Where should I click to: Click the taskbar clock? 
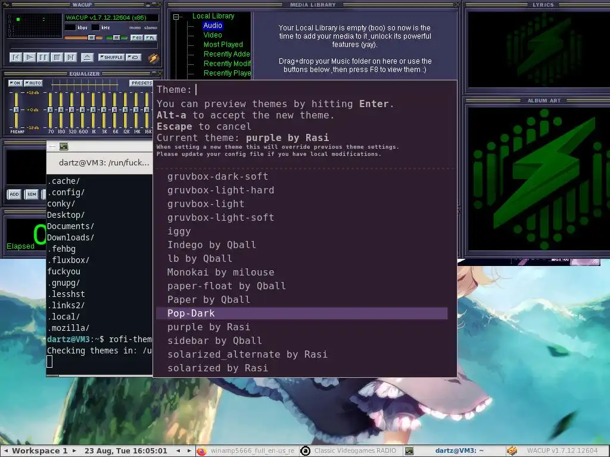(x=126, y=451)
